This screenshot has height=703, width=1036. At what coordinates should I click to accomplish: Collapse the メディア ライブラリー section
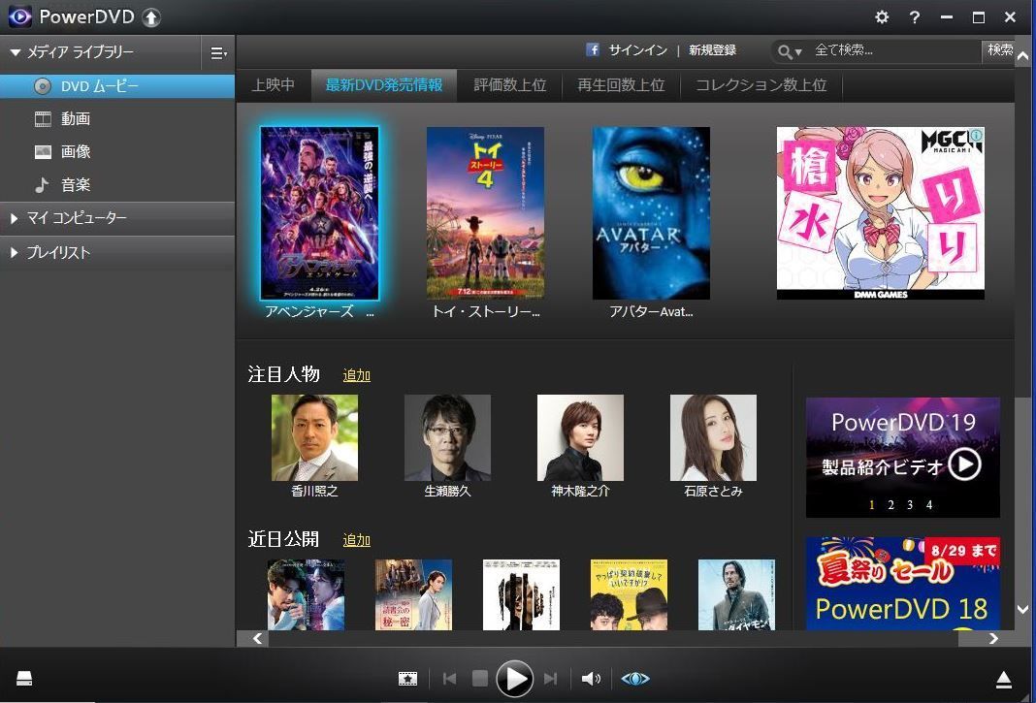[16, 52]
